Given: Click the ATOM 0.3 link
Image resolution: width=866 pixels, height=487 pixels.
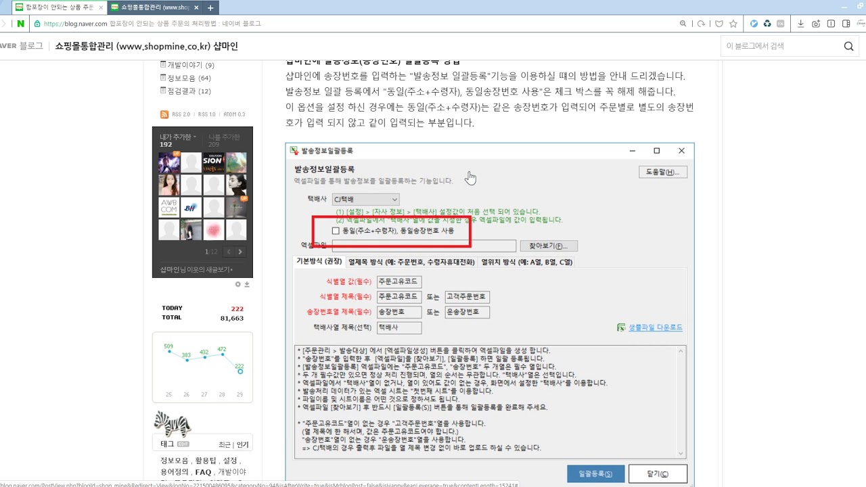Looking at the screenshot, I should click(234, 114).
